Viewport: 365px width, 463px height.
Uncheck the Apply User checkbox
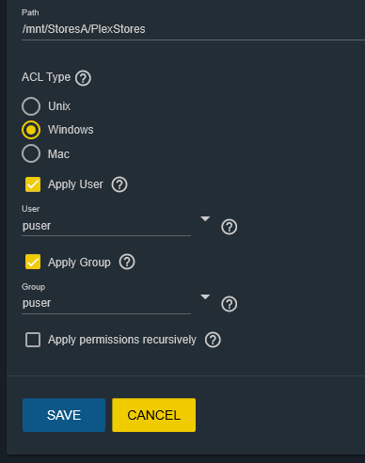coord(33,184)
